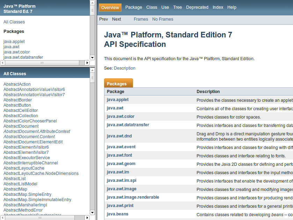The height and width of the screenshot is (220, 293).
Task: Click the scroll-down arrow in the All Classes frame
Action: [x=92, y=212]
